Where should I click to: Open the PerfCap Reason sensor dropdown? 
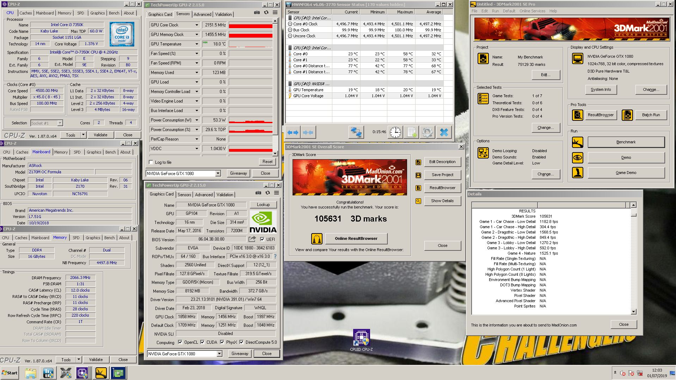pyautogui.click(x=197, y=139)
